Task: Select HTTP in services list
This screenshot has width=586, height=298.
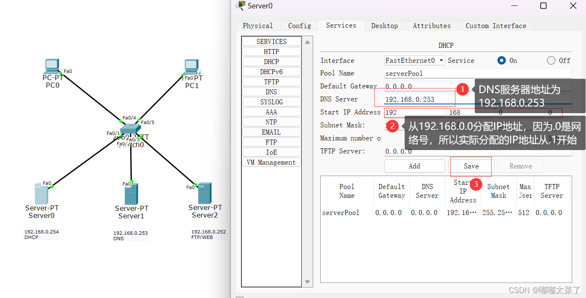Action: (272, 52)
